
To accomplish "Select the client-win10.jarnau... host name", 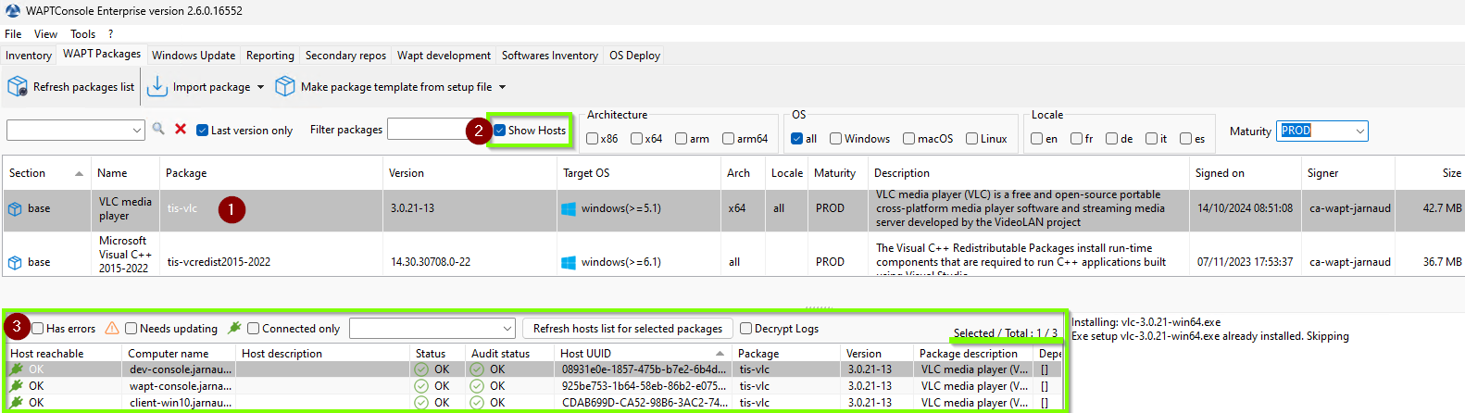I will [181, 403].
